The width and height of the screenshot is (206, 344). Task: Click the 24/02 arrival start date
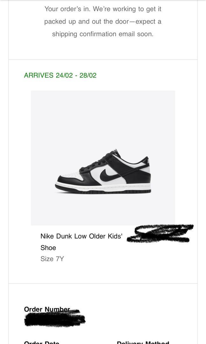[x=64, y=75]
